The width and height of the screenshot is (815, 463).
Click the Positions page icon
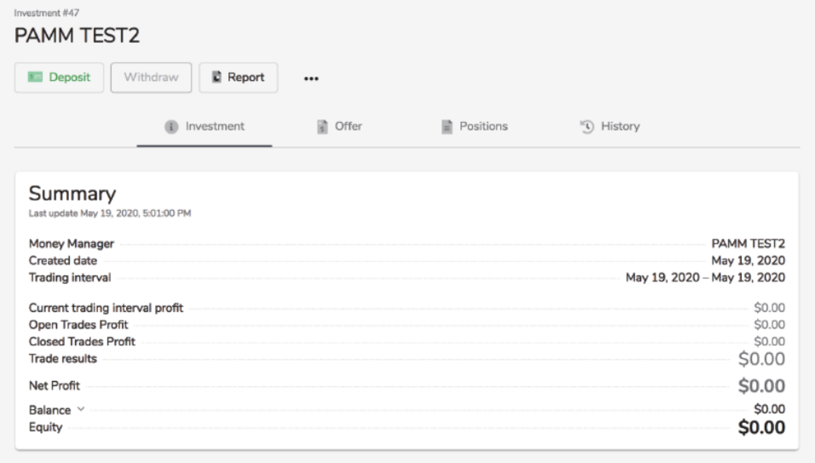pyautogui.click(x=447, y=127)
